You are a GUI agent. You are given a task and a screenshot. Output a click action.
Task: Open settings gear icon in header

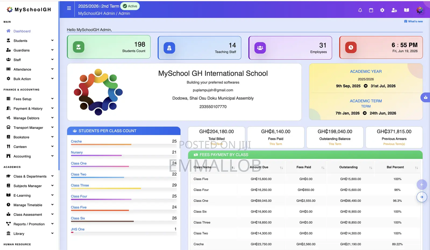tap(382, 10)
